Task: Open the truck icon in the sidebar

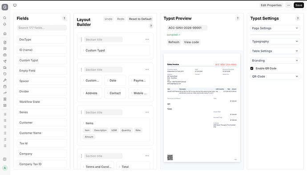Action: [5, 68]
